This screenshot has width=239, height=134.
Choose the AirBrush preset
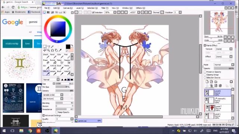[x=53, y=67]
